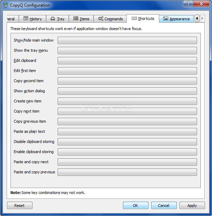The height and width of the screenshot is (216, 212).
Task: Click the Shortcuts tab keyboard icon
Action: (x=134, y=18)
